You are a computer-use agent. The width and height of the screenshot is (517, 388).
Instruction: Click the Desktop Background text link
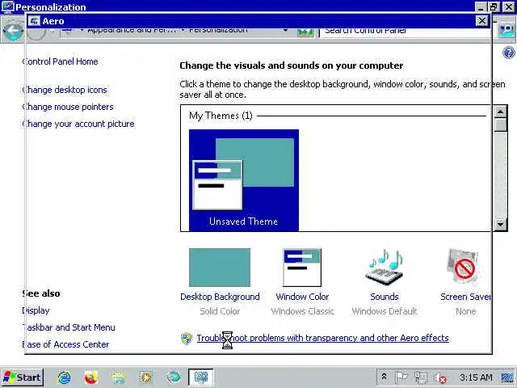220,297
